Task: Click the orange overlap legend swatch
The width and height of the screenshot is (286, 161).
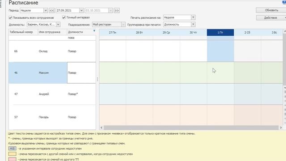Action: (x=12, y=154)
